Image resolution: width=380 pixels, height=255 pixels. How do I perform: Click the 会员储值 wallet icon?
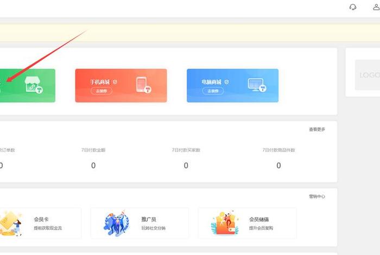point(226,223)
